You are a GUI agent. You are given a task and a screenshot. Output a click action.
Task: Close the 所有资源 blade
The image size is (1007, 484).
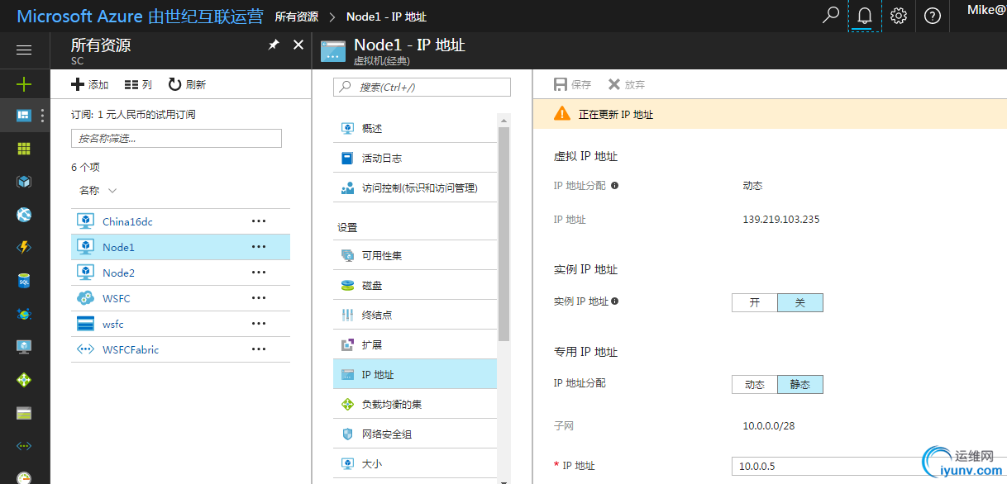click(298, 45)
